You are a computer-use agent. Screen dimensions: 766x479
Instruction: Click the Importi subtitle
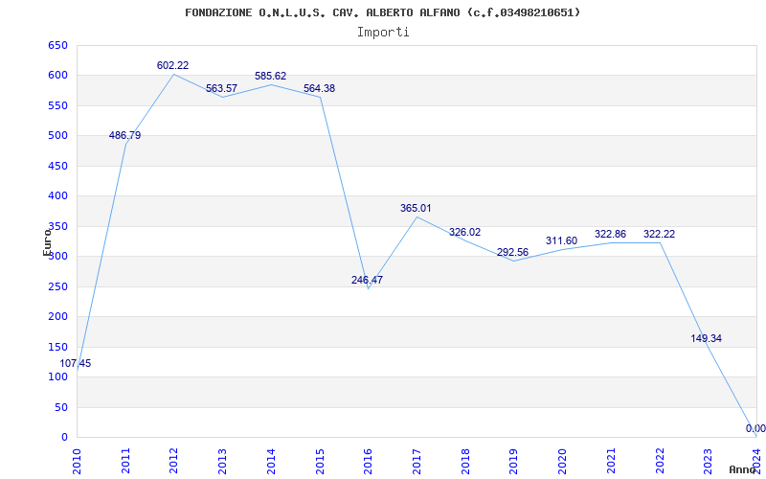tap(383, 33)
